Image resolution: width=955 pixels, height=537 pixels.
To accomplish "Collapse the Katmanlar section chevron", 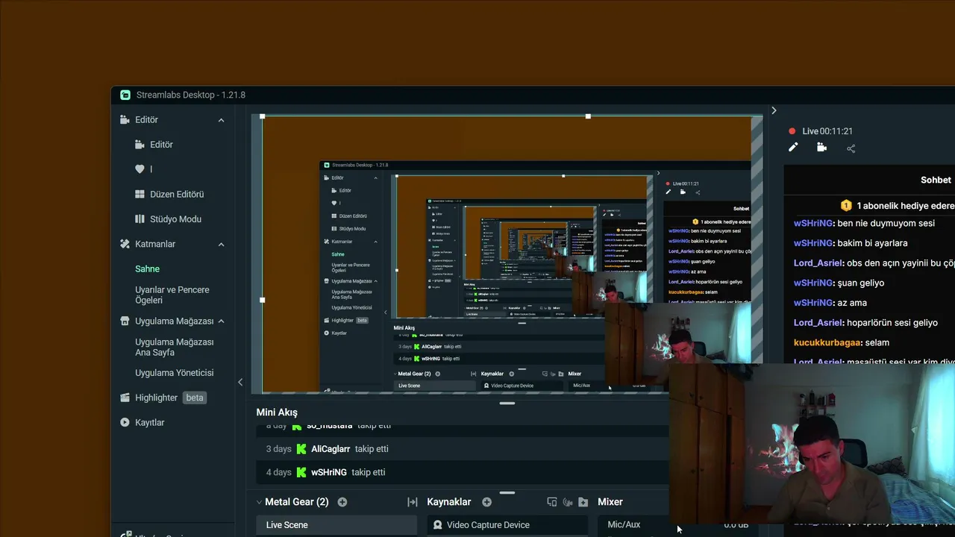I will (221, 245).
